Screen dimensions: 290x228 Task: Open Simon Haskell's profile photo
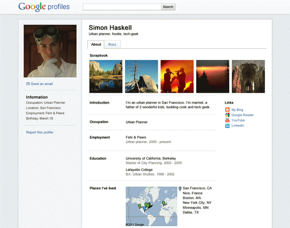(50, 51)
